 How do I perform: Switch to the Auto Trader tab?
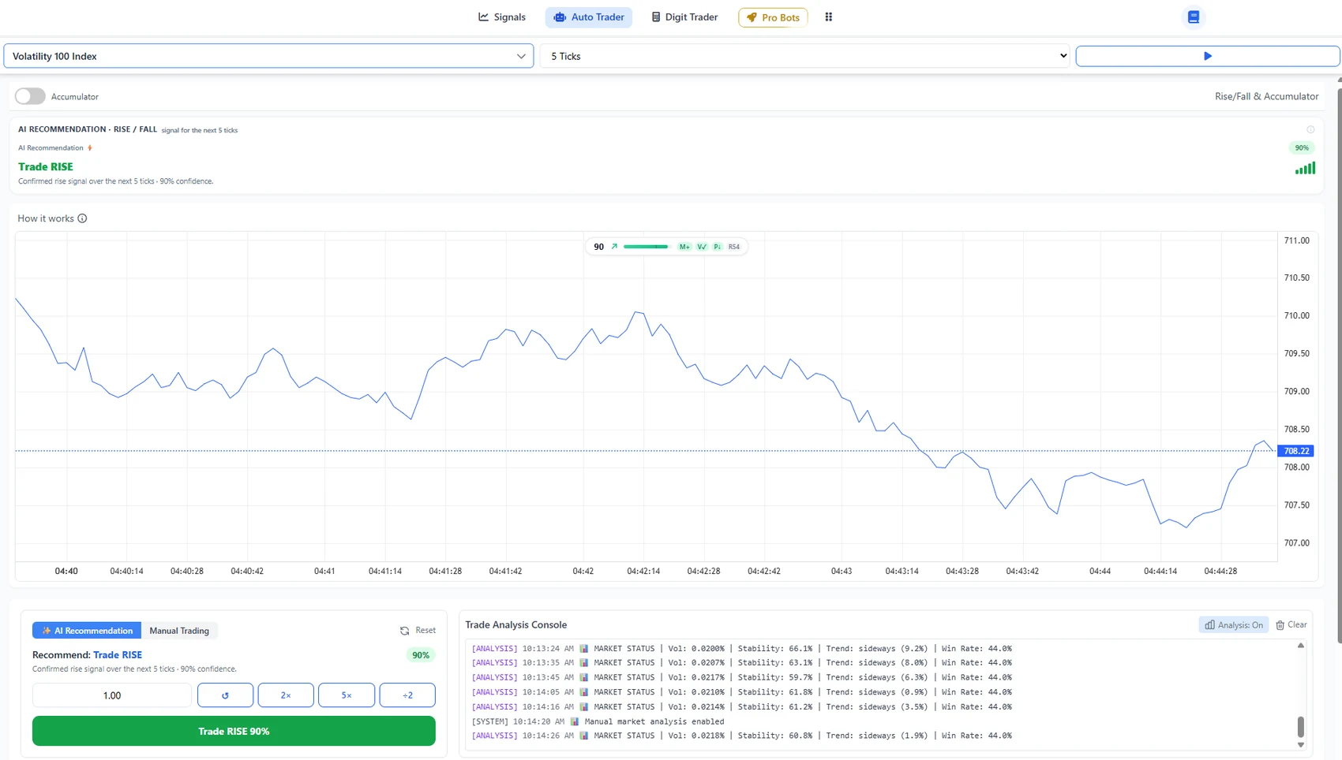click(x=589, y=17)
